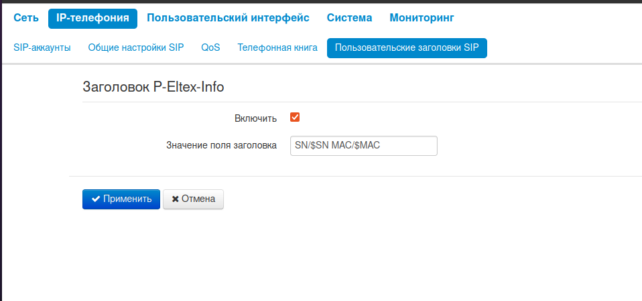The image size is (642, 301).
Task: Select Пользовательские заголовки SIP tab
Action: tap(407, 48)
